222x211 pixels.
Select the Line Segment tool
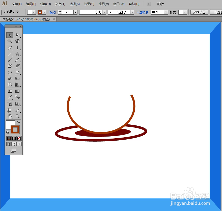tap(10, 54)
